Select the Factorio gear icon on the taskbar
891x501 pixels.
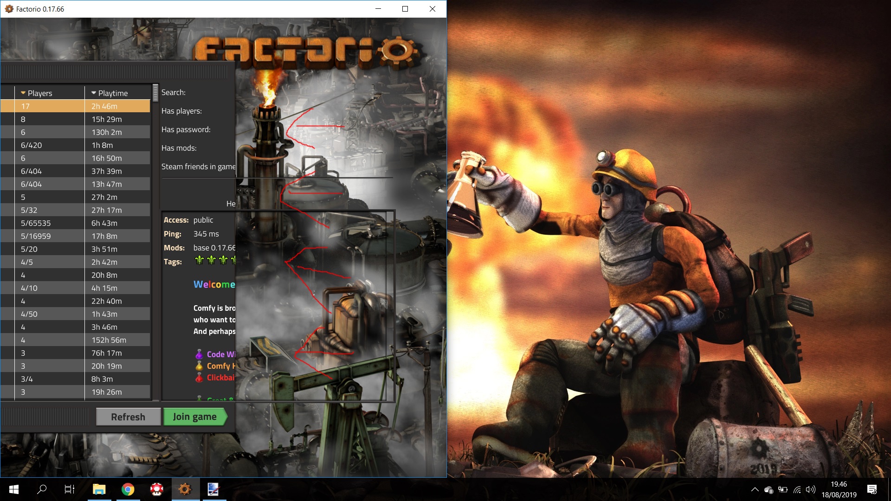[x=185, y=489]
